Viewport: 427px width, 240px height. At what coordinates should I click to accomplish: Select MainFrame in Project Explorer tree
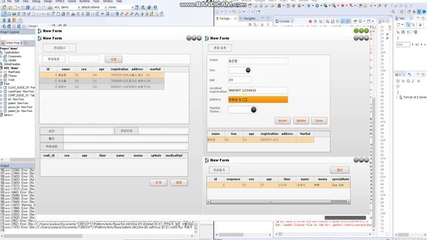(x=14, y=72)
